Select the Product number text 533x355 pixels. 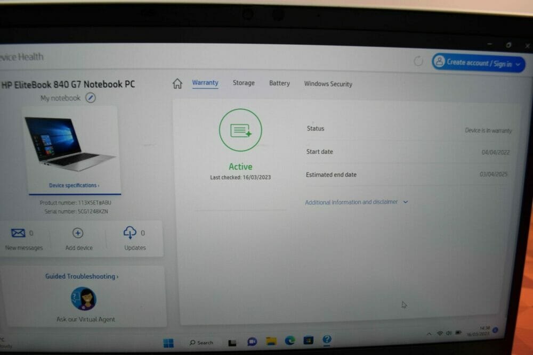coord(76,203)
